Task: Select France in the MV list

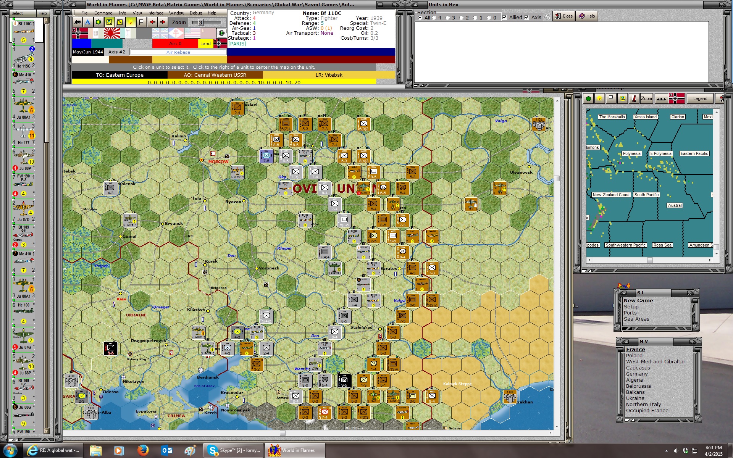Action: [x=635, y=350]
